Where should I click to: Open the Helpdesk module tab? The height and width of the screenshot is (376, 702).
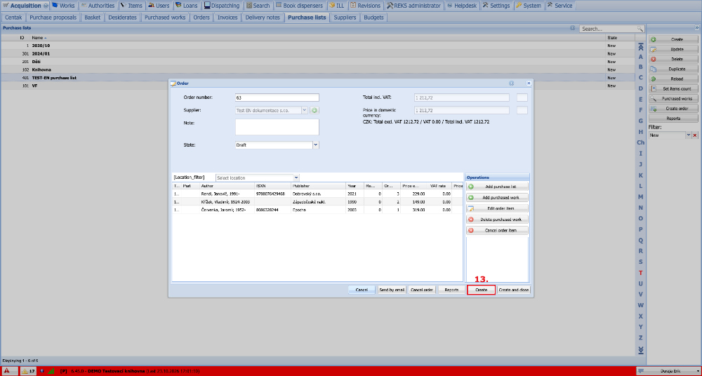point(463,6)
